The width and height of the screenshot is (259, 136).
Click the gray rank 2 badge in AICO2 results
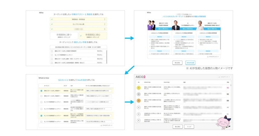[139, 94]
